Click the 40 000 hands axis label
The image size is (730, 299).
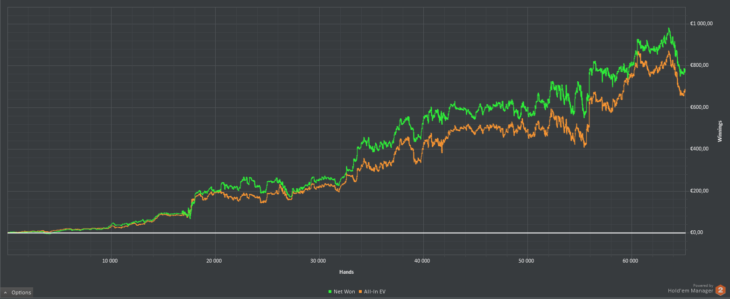[x=422, y=261]
